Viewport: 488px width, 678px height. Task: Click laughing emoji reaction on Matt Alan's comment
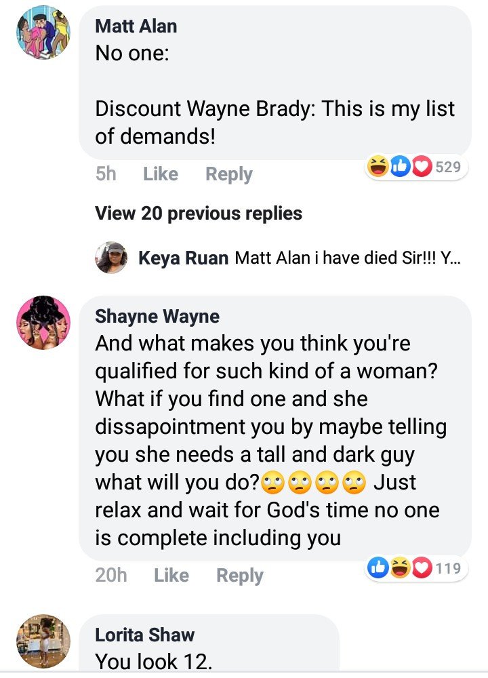378,167
